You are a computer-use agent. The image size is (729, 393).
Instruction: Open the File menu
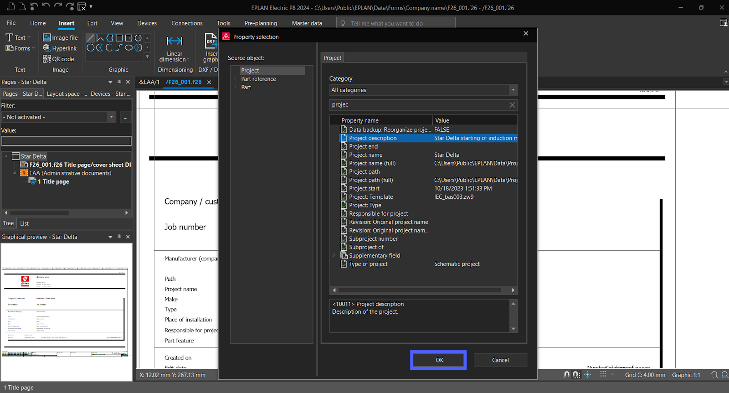click(11, 23)
